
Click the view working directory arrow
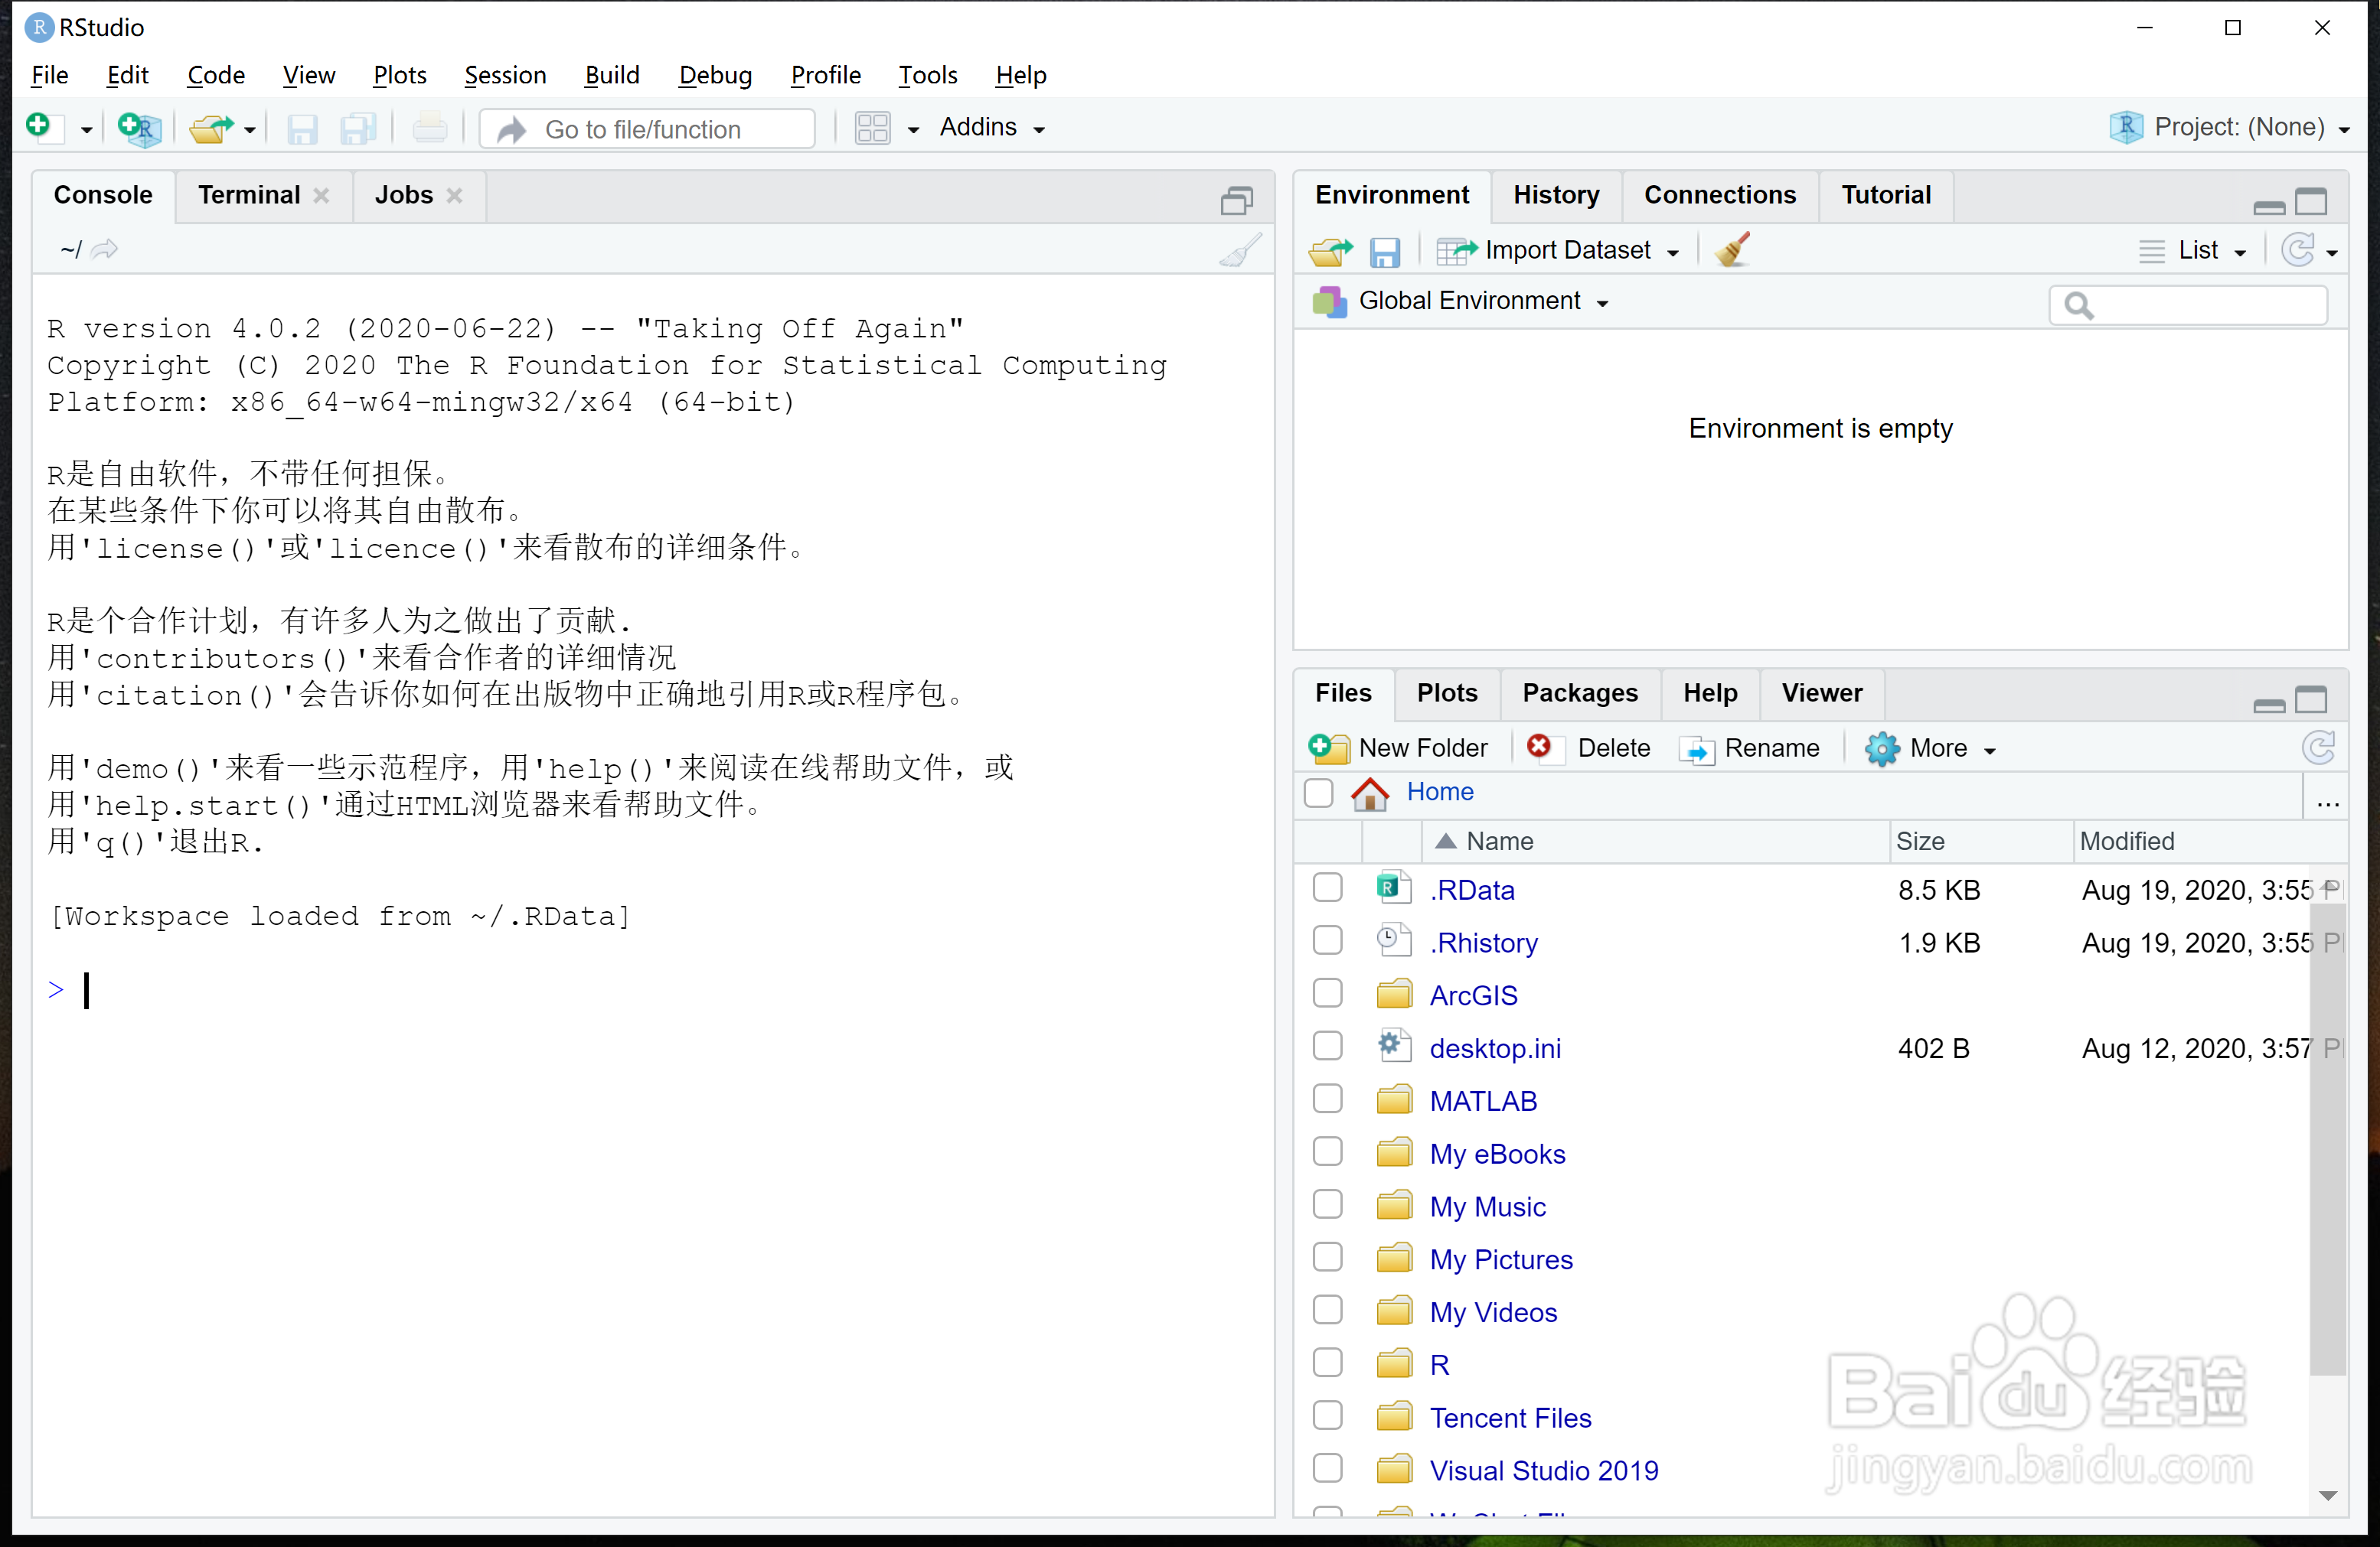105,249
